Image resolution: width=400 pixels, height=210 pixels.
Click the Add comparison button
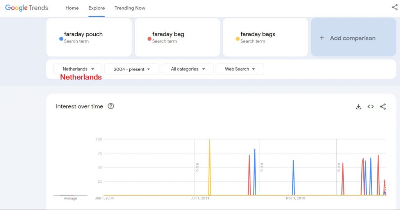(353, 38)
